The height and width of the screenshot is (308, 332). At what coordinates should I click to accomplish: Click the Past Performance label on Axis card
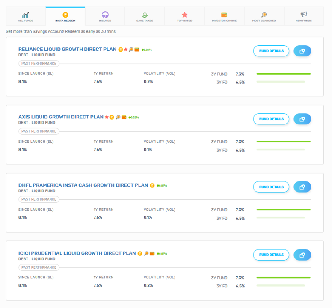39,131
